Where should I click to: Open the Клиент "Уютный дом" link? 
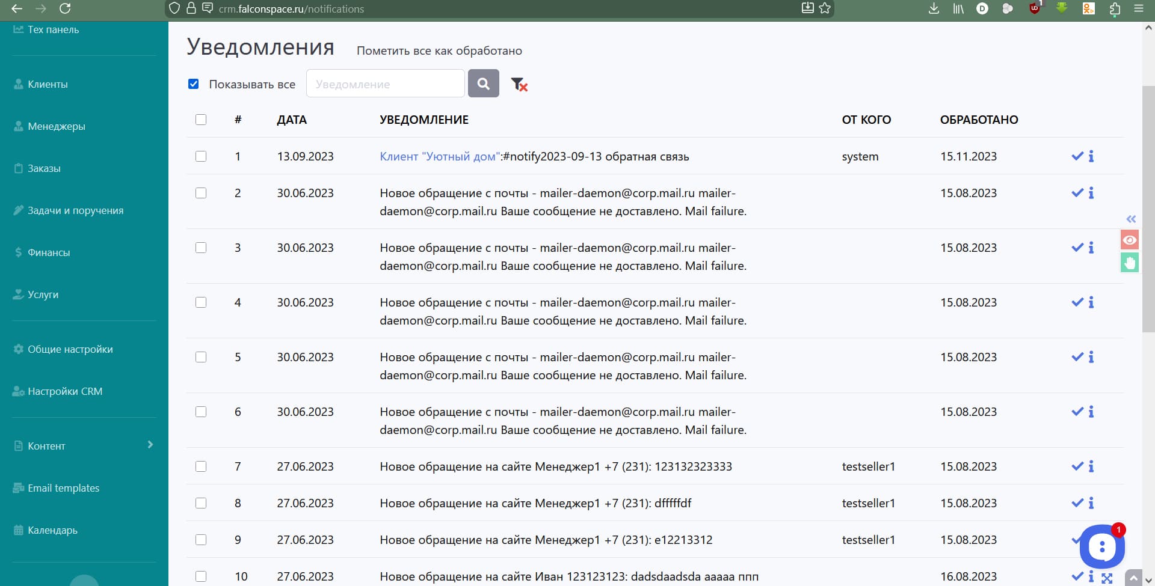[439, 156]
